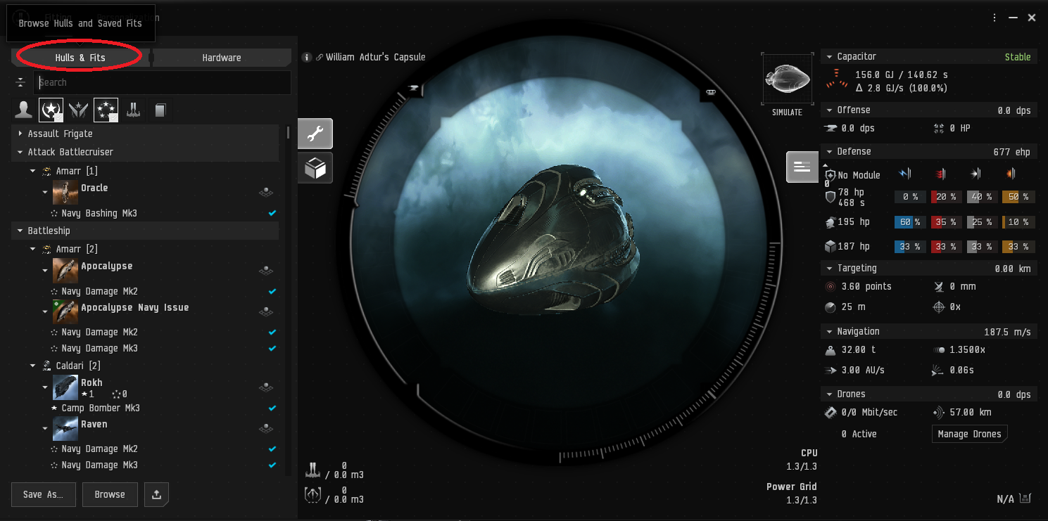The width and height of the screenshot is (1048, 521).
Task: Click the info icon by capsule name
Action: click(x=306, y=57)
